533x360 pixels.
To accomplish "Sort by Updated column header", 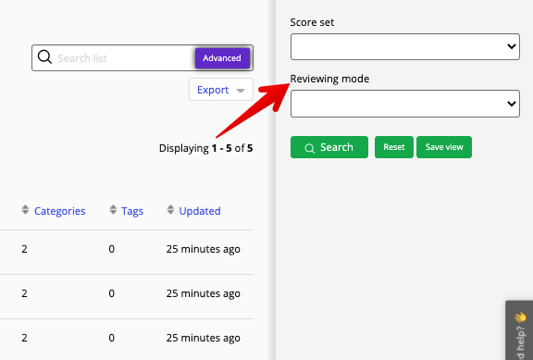I will 200,211.
